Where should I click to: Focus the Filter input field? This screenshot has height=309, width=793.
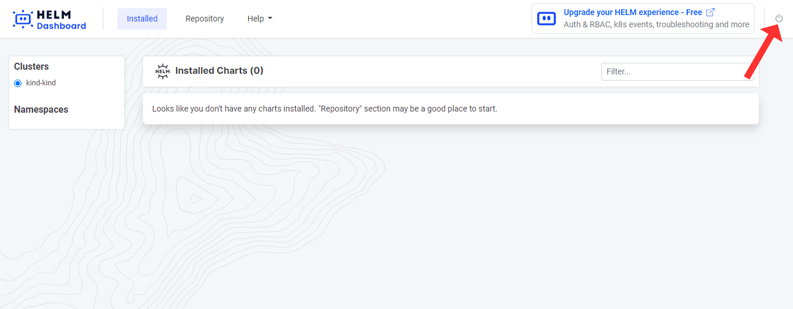pos(677,71)
